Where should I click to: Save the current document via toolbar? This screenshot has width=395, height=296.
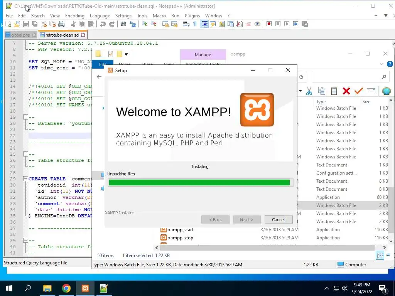pyautogui.click(x=26, y=24)
